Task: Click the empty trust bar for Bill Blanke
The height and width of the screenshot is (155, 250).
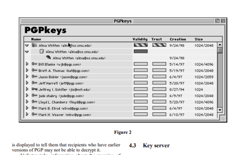Action: (x=159, y=64)
